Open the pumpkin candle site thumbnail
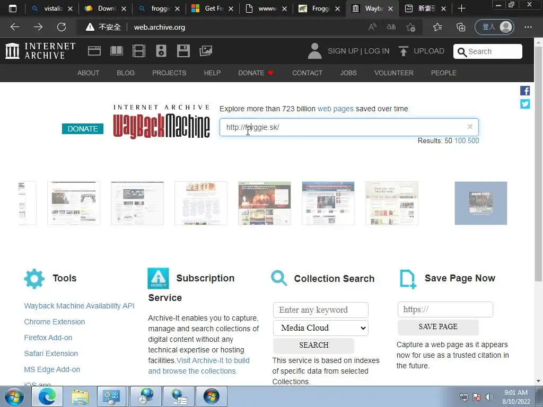The height and width of the screenshot is (407, 543). (265, 203)
